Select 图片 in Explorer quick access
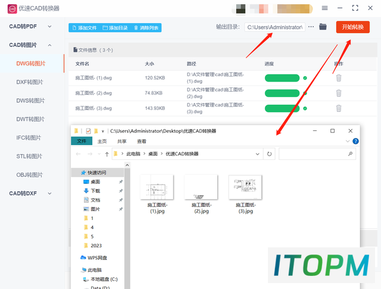381x289 pixels. click(x=95, y=209)
